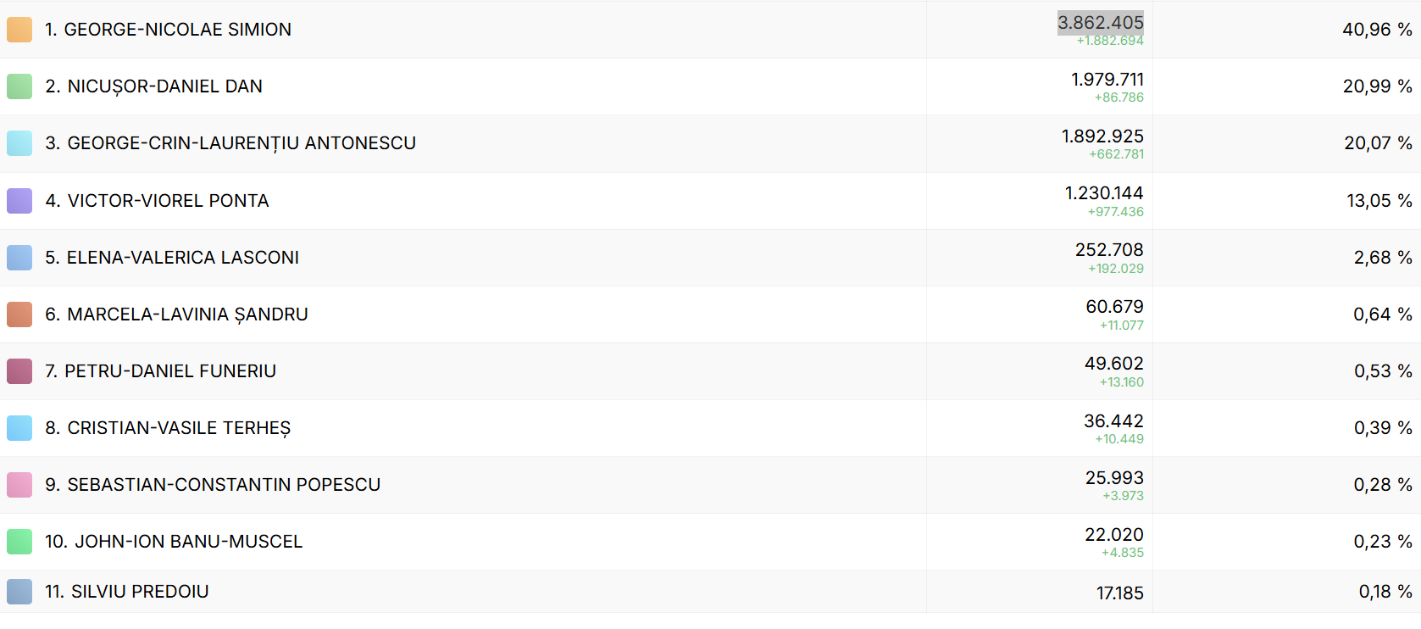Select the Nicușor-Daniel Dan candidate row name

(153, 86)
